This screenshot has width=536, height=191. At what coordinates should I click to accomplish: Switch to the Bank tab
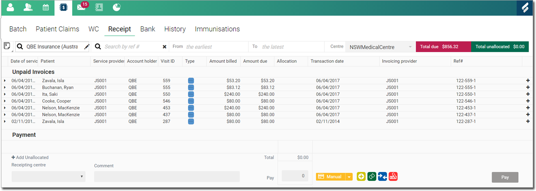coord(147,29)
